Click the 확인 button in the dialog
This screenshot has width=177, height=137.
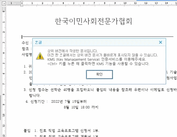pos(99,74)
